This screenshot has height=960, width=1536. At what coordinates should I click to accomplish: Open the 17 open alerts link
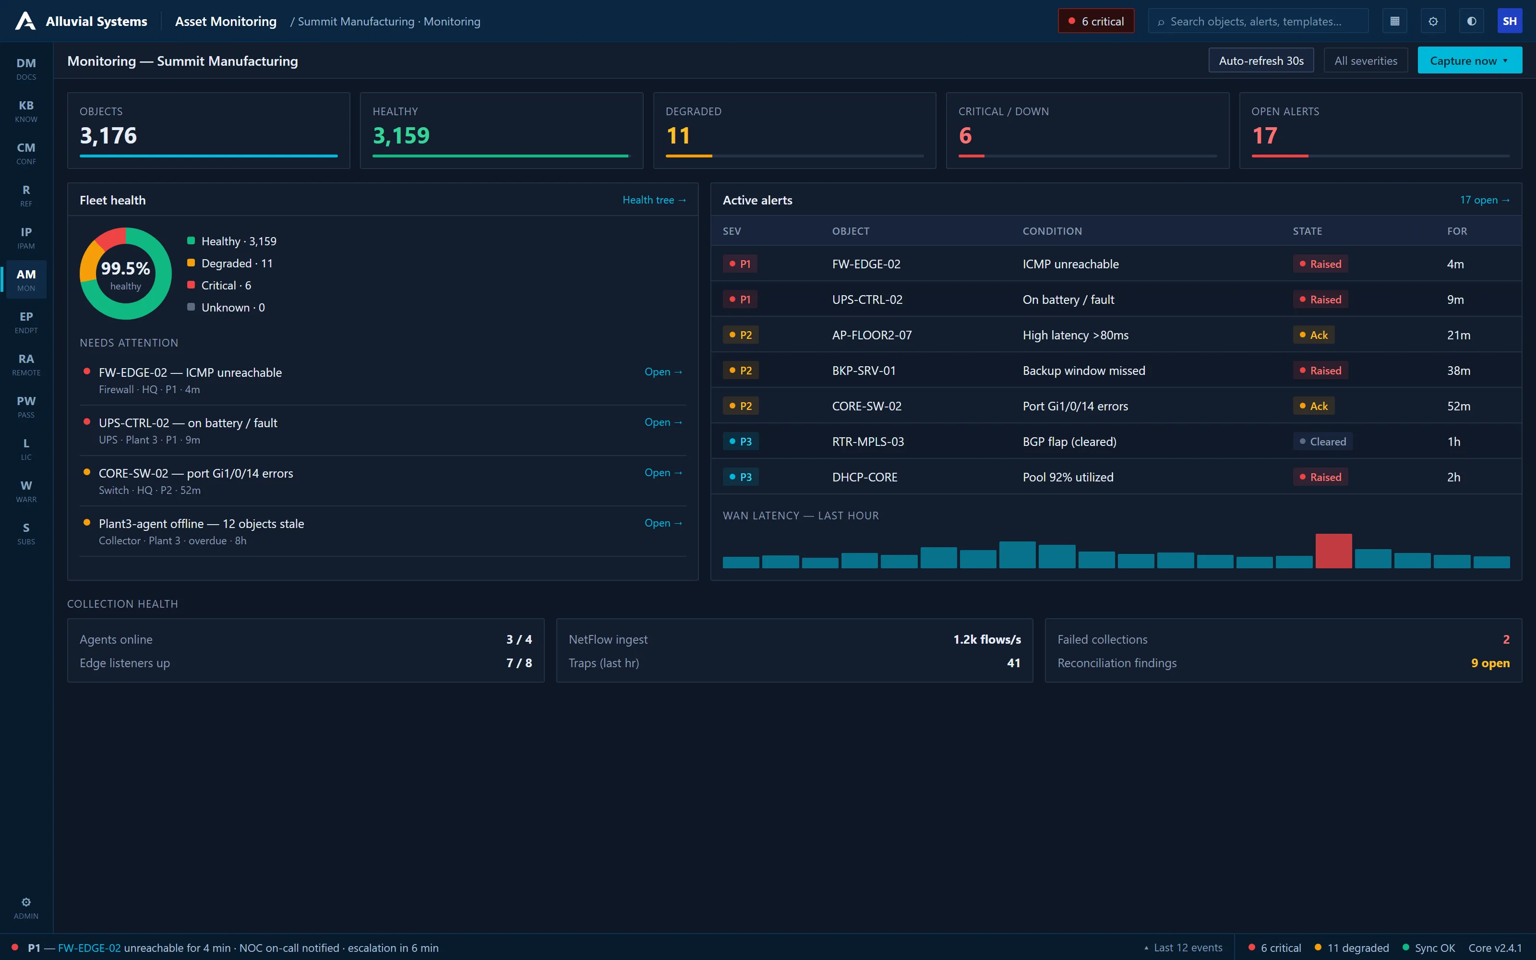1485,200
